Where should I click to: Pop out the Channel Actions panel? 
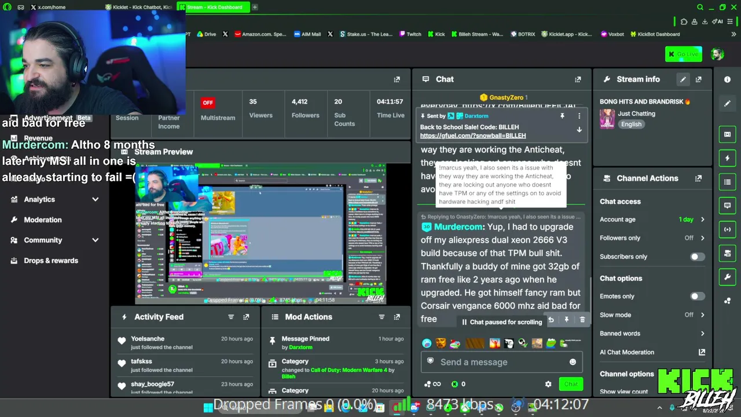pyautogui.click(x=698, y=178)
